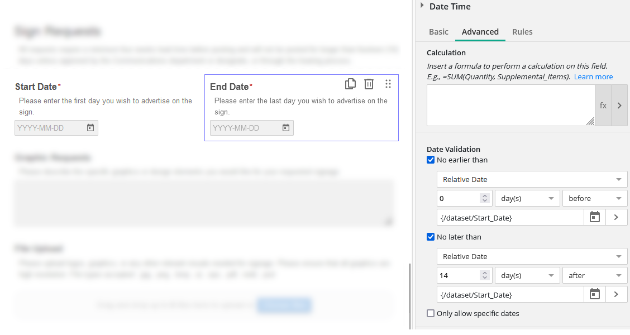Click the End Date drag handle
The width and height of the screenshot is (630, 335).
[388, 84]
